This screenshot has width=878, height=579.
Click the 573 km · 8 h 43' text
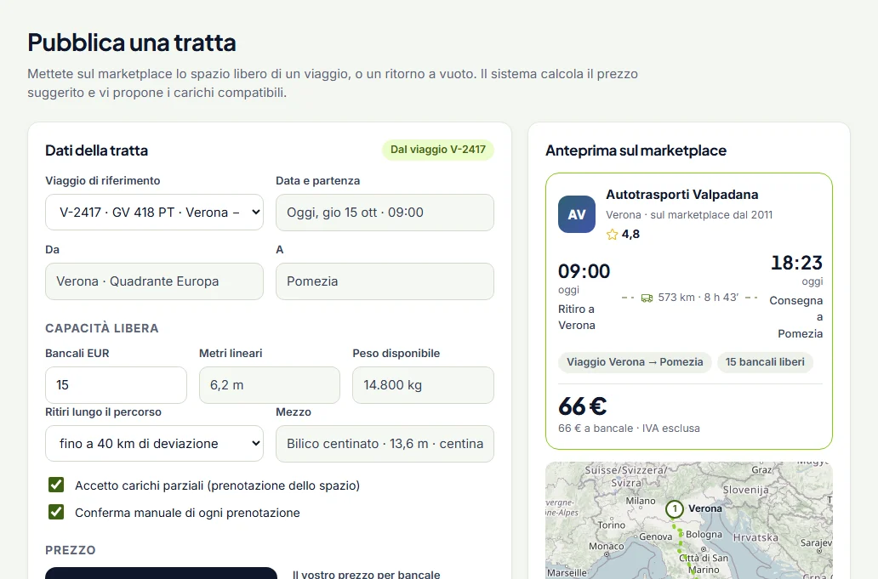click(698, 297)
